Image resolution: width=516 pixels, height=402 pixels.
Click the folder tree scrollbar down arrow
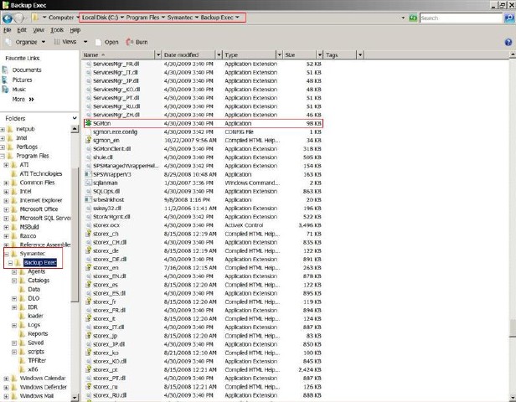(75, 398)
